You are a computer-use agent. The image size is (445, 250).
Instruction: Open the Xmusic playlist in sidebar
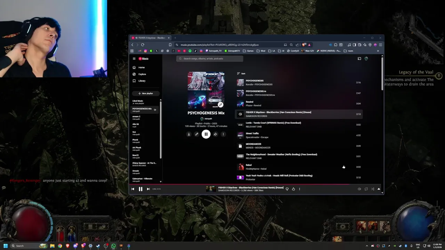point(145,172)
